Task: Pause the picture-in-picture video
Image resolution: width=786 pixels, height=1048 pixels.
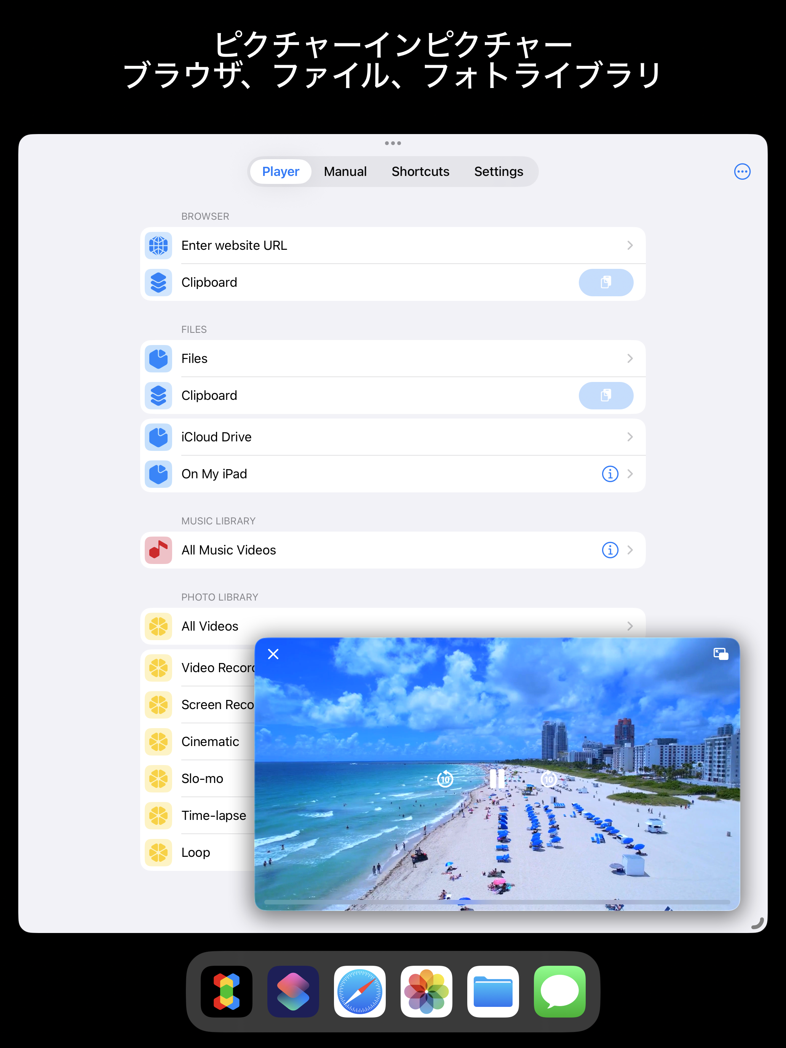Action: pyautogui.click(x=497, y=778)
